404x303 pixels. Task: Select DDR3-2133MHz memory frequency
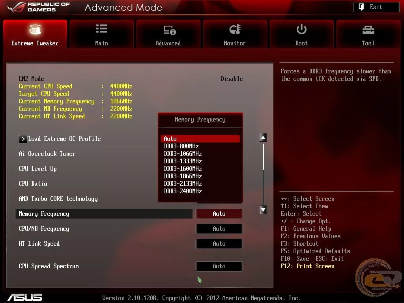200,183
